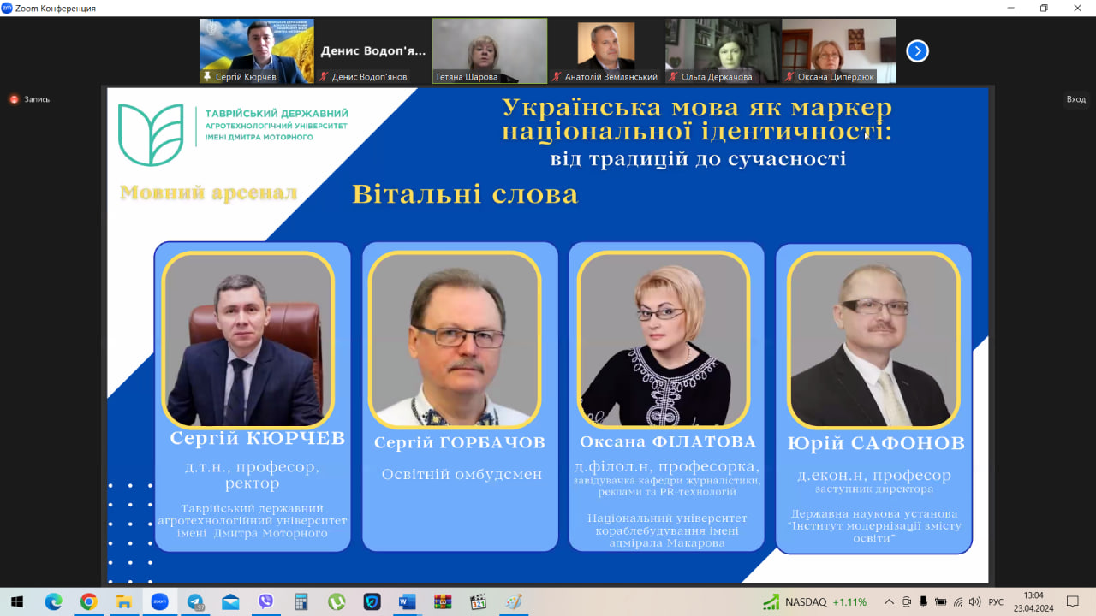Switch the РУС keyboard language indicator

[x=996, y=602]
